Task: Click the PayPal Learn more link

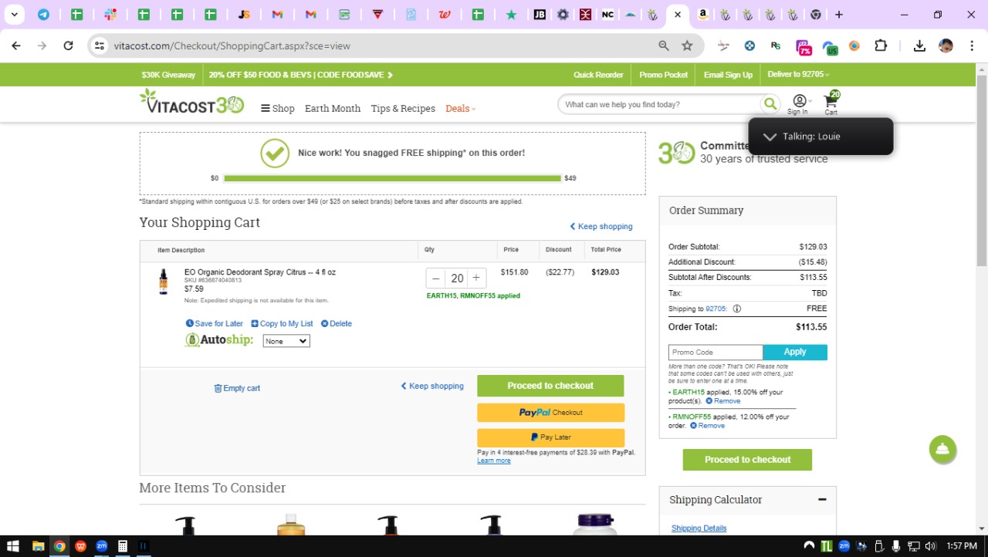Action: coord(494,461)
